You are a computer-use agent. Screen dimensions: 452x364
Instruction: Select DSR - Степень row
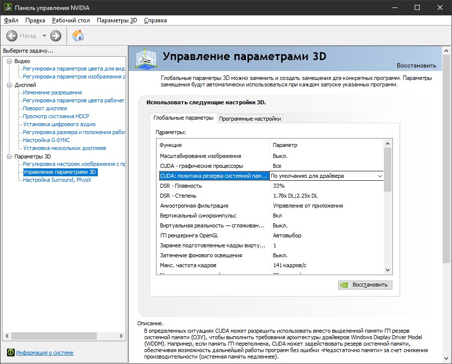tap(271, 196)
